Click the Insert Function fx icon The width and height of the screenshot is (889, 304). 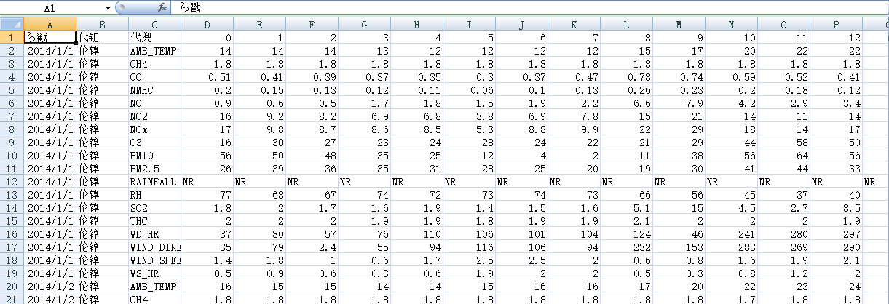[162, 7]
